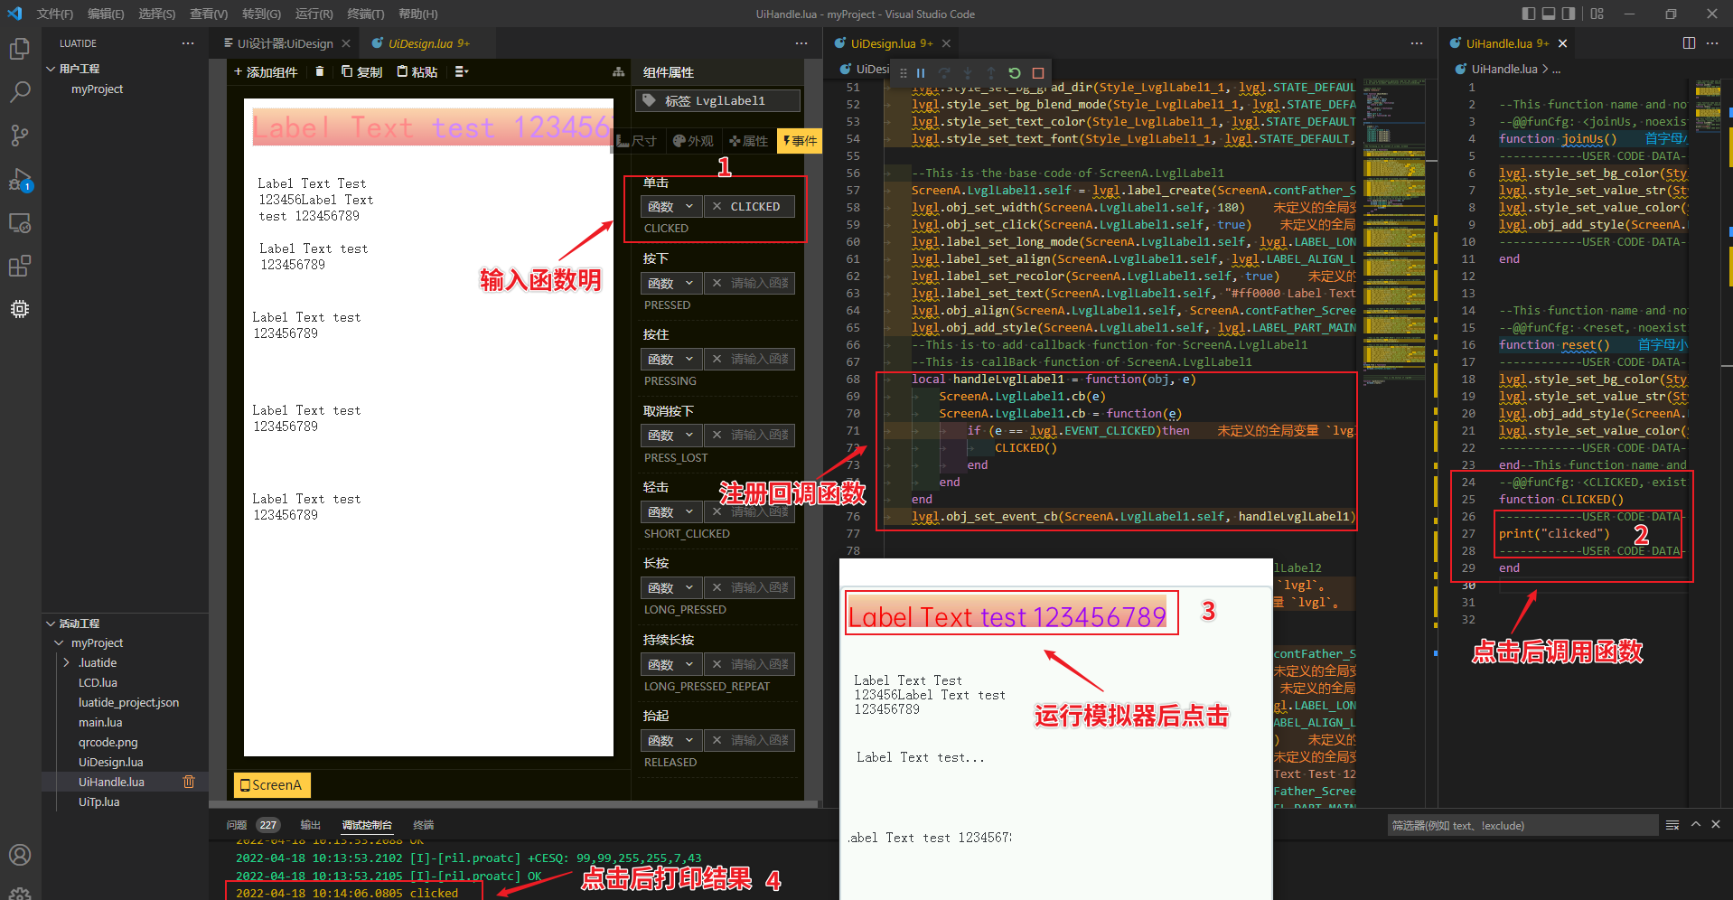Delete selected component with trash icon

pos(319,71)
